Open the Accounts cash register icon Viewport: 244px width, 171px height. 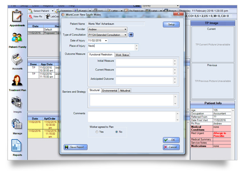point(17,59)
